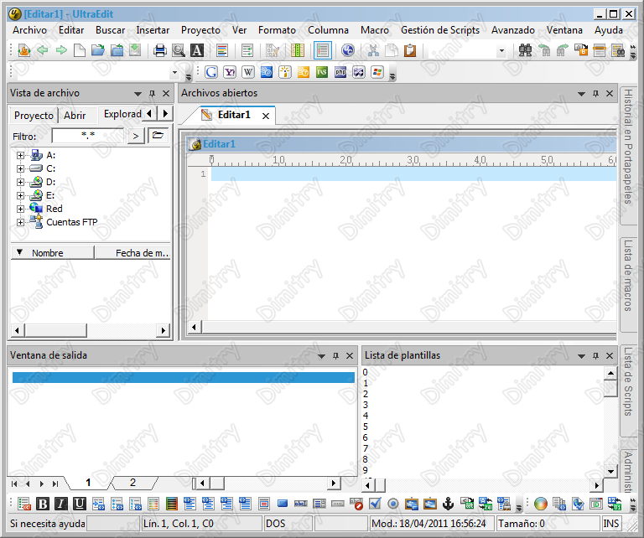644x538 pixels.
Task: Pin the Ventana de salida panel
Action: click(x=335, y=356)
